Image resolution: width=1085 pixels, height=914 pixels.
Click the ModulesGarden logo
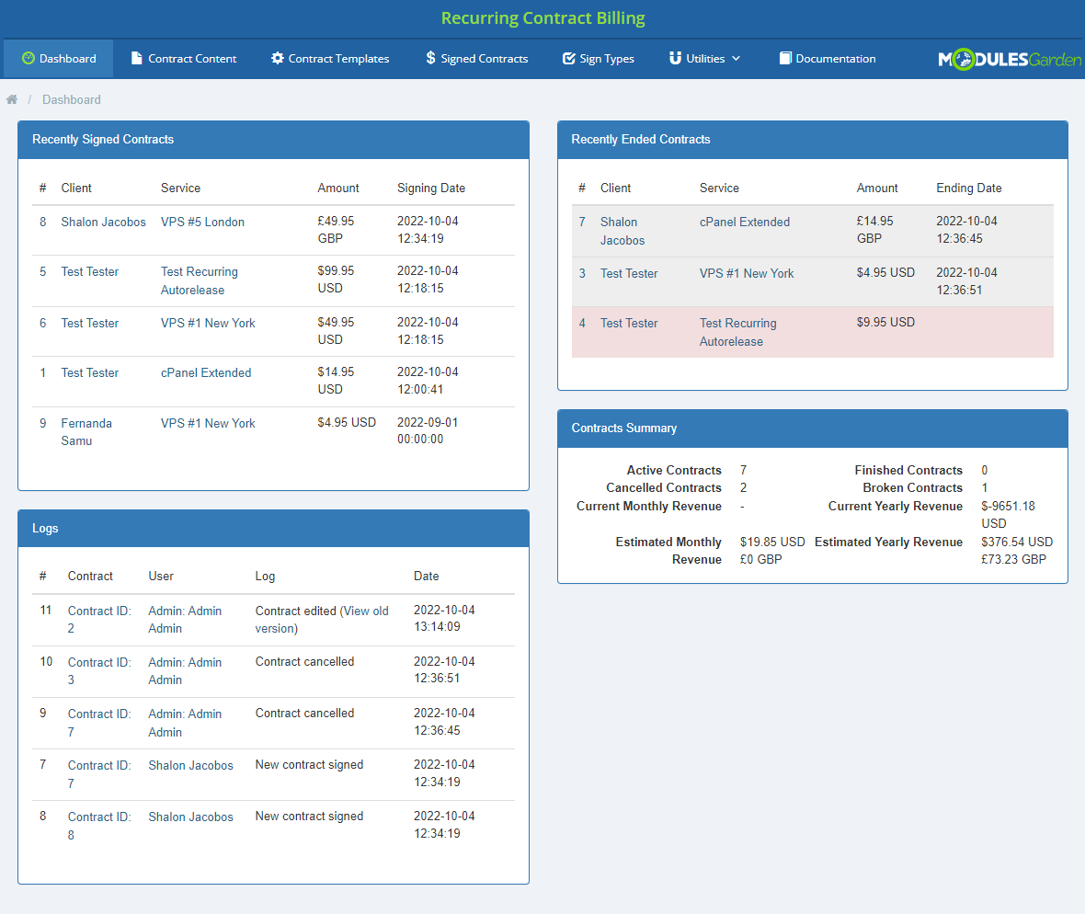coord(1009,59)
